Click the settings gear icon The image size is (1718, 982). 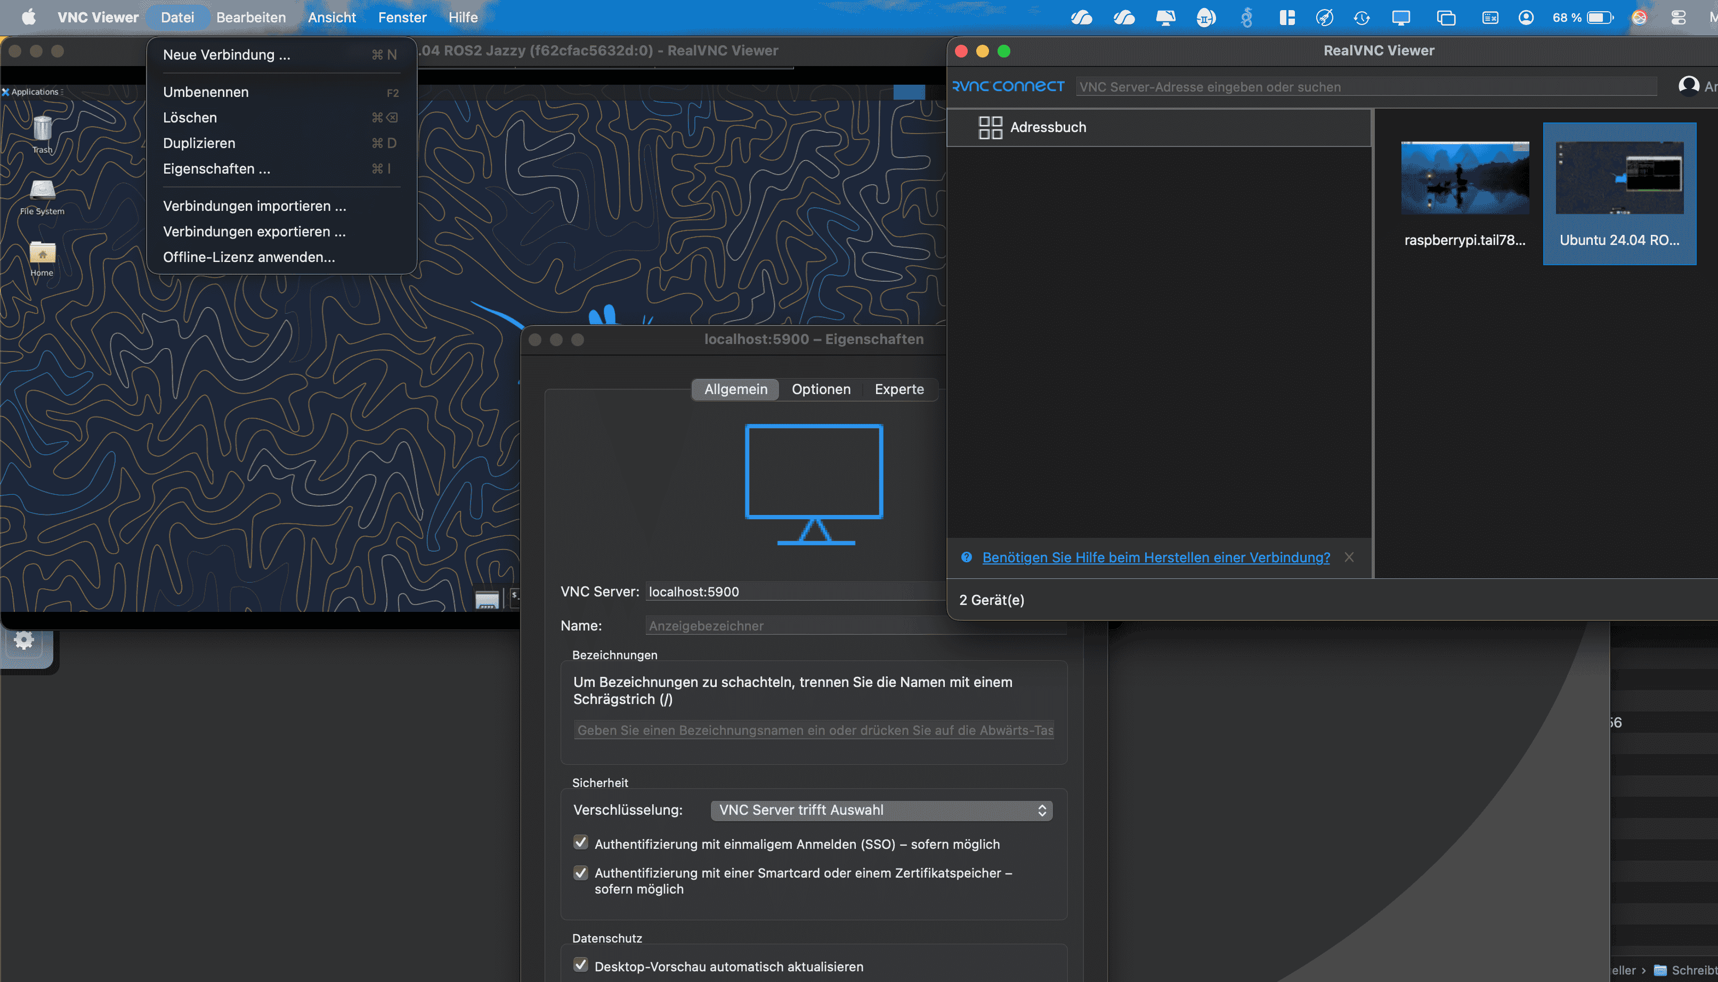pos(25,640)
